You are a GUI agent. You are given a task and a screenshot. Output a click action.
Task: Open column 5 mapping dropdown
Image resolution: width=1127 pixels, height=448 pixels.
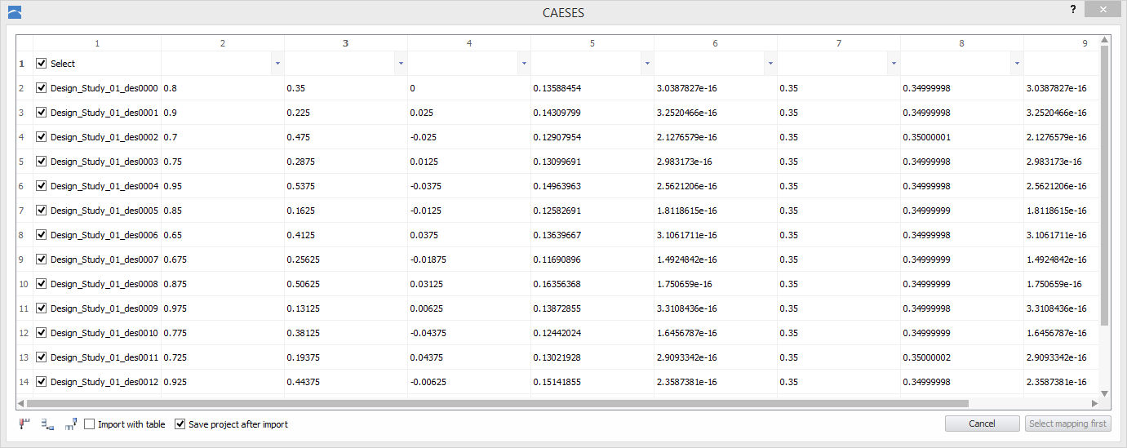647,64
